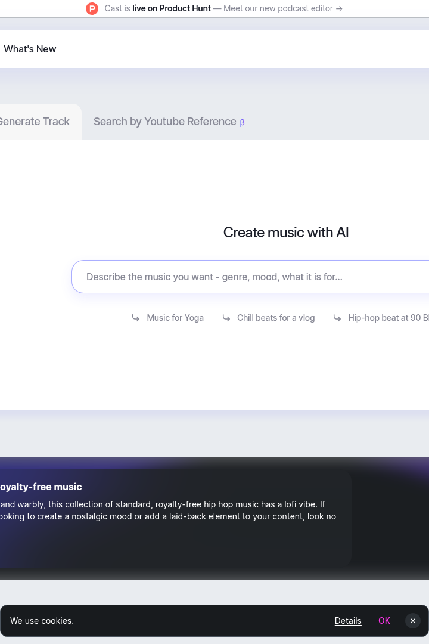Click the We use cookies text
The height and width of the screenshot is (644, 429).
pyautogui.click(x=42, y=621)
